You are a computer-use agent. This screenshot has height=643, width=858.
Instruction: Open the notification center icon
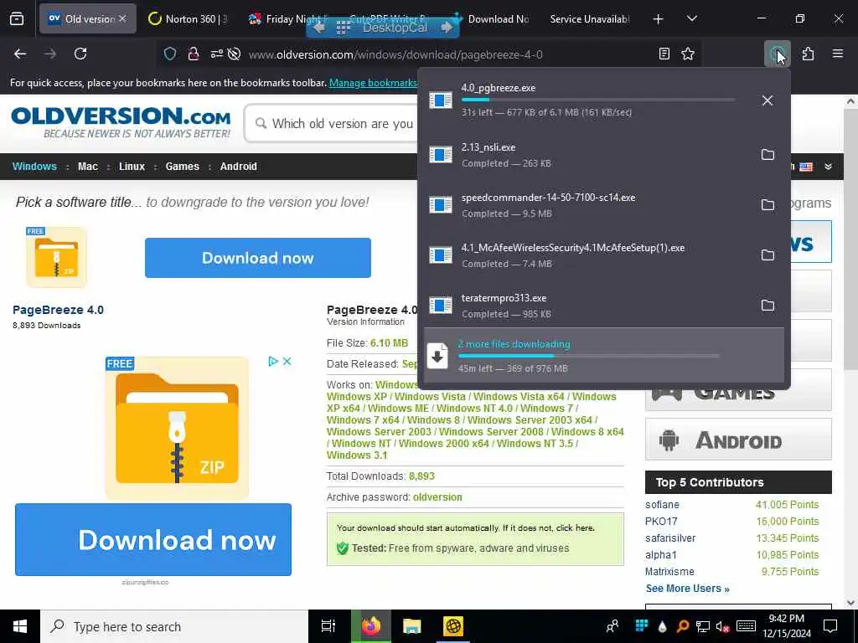tap(830, 626)
